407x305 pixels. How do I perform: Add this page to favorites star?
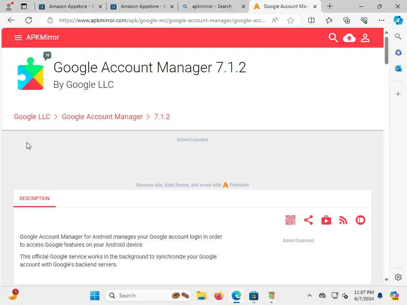291,20
